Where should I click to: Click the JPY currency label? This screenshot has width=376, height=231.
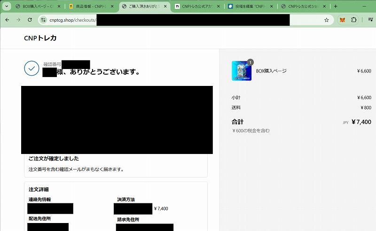pyautogui.click(x=345, y=123)
